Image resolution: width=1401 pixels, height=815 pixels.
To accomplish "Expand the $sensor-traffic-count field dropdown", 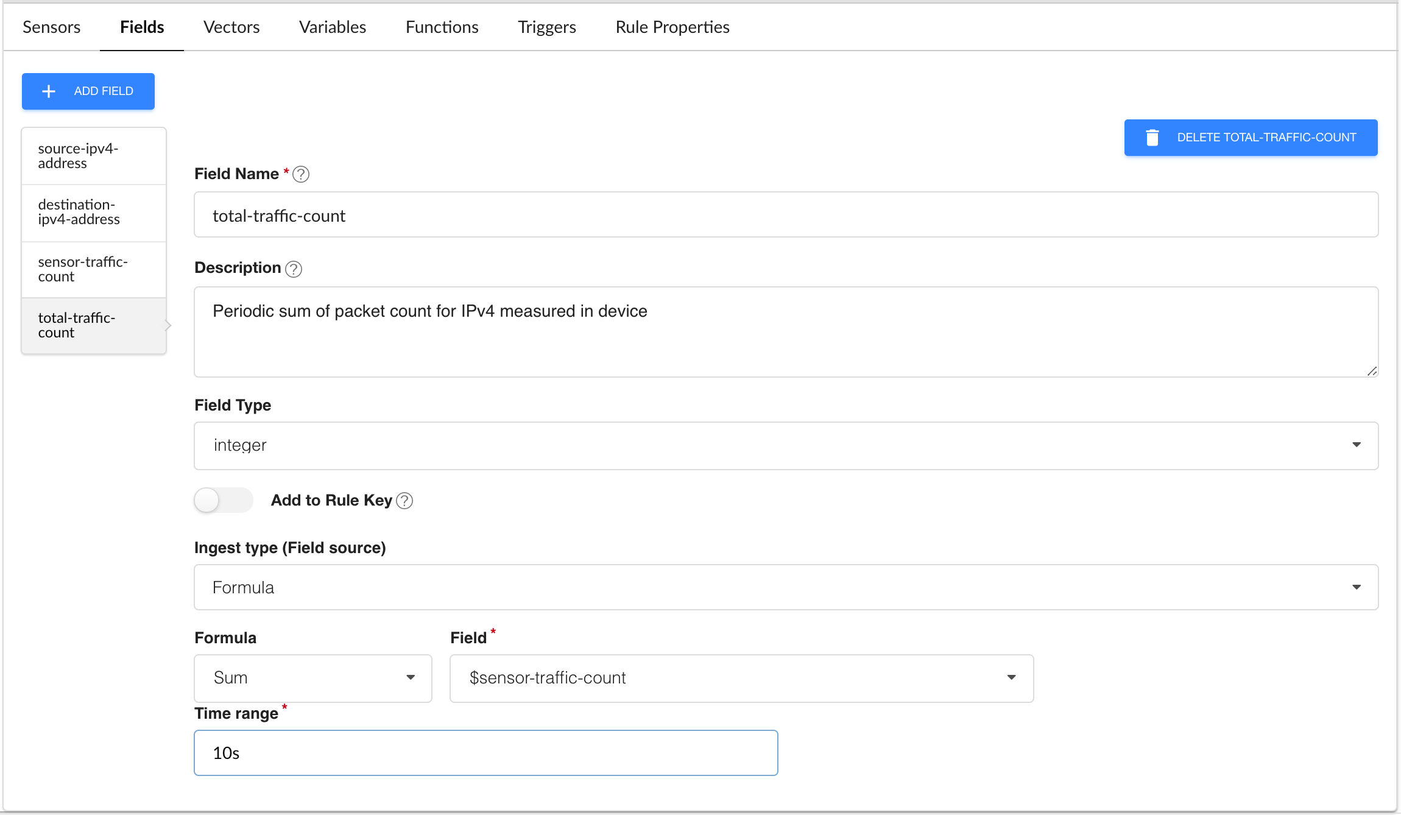I will (x=741, y=678).
